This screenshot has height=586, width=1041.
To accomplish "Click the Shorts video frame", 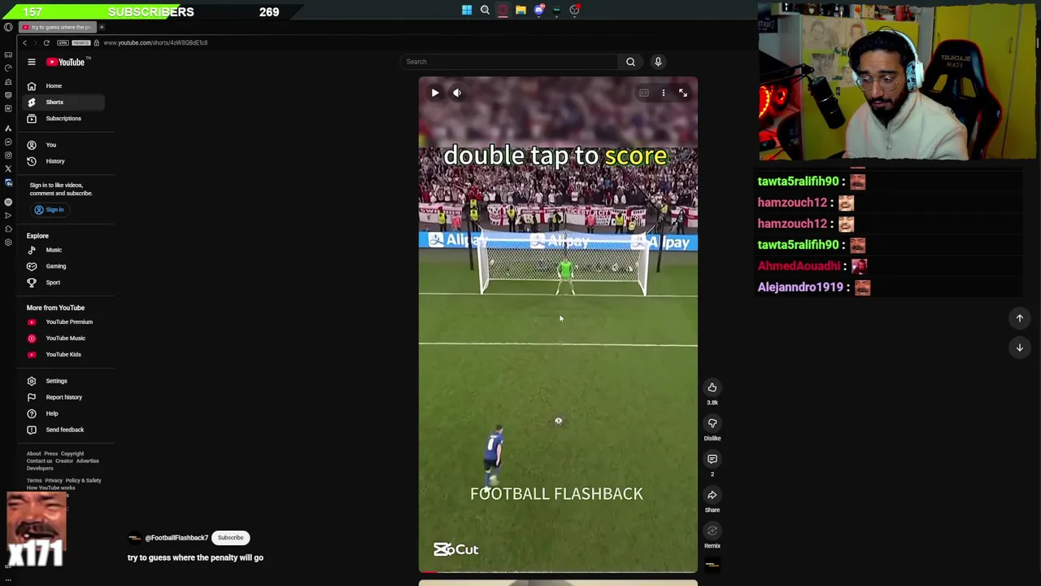I will coord(558,326).
